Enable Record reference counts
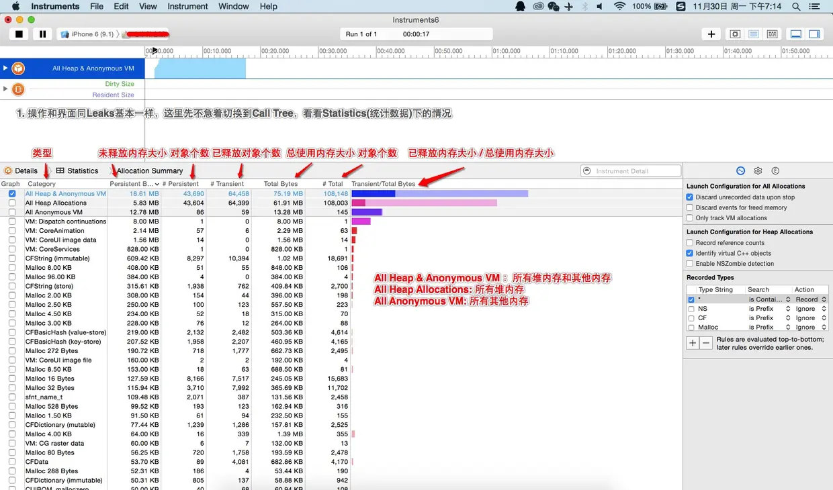This screenshot has height=490, width=833. click(x=690, y=243)
